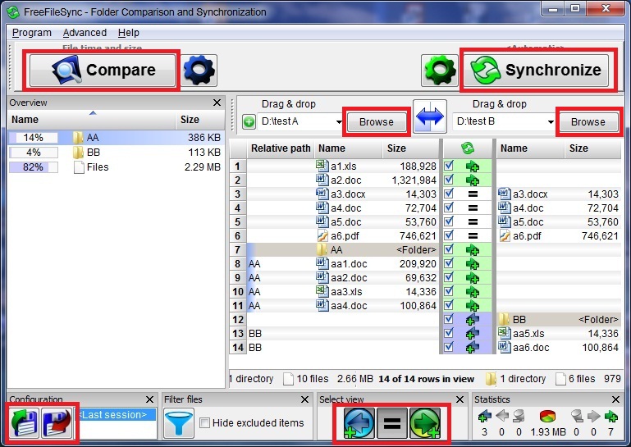Open comparison settings blue gear

tap(199, 71)
